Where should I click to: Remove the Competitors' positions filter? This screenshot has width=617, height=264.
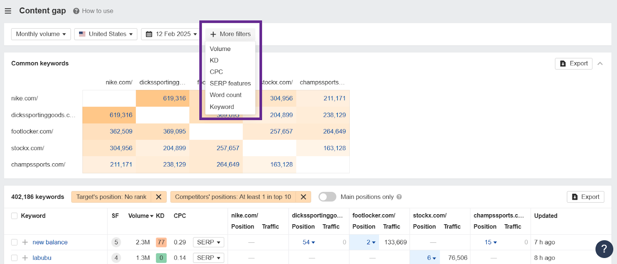point(303,197)
